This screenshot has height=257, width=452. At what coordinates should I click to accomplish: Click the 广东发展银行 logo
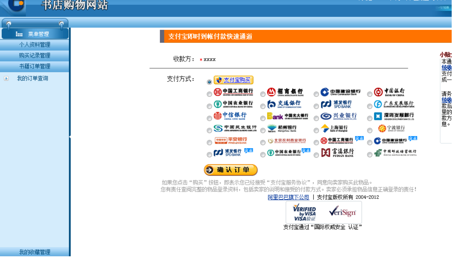tap(394, 104)
